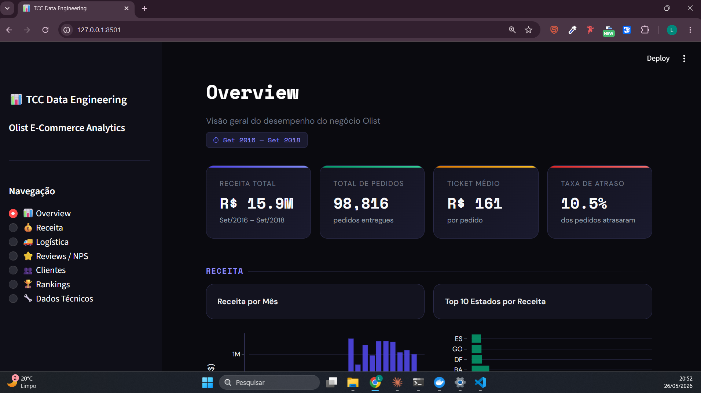The image size is (701, 393).
Task: Click the Taxa de Atraso value 10.5%
Action: (x=584, y=203)
